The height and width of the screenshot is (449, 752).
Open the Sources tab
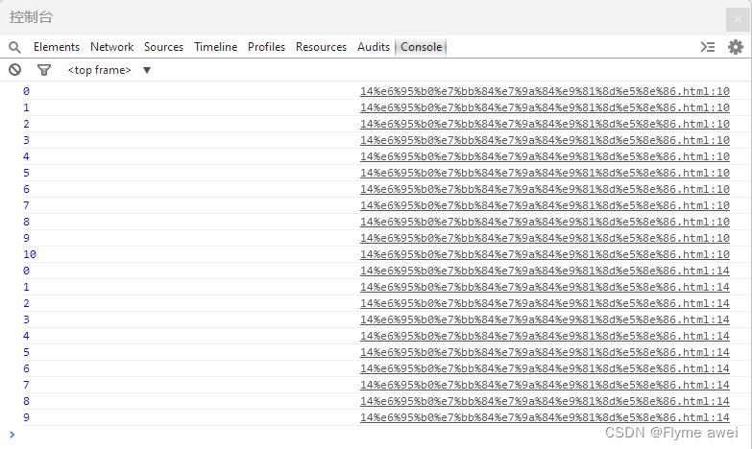pos(163,47)
